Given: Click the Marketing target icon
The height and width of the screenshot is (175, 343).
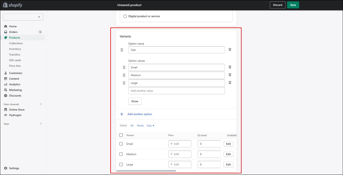Looking at the screenshot, I should point(5,90).
